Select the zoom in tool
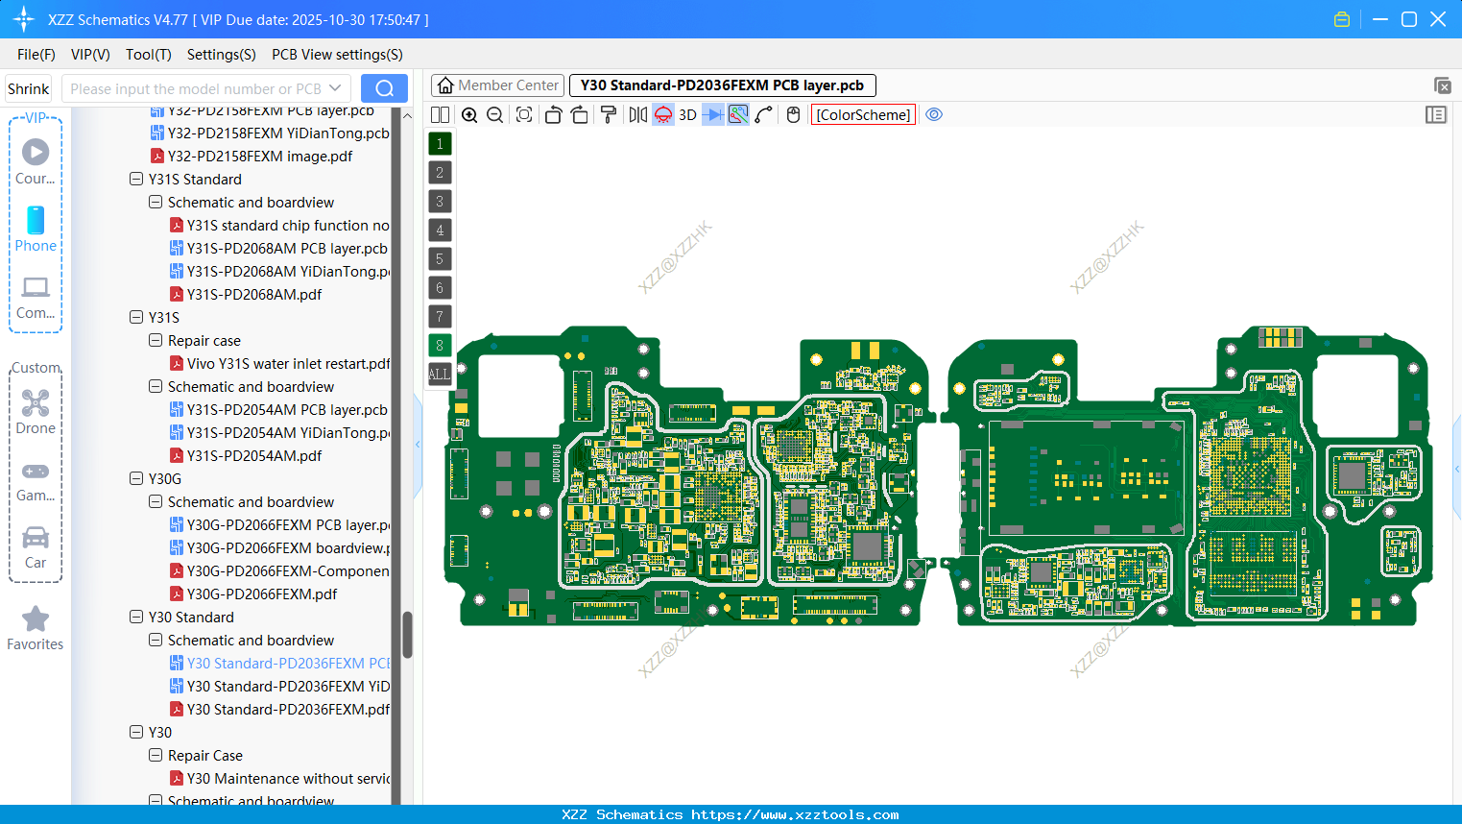 (469, 114)
